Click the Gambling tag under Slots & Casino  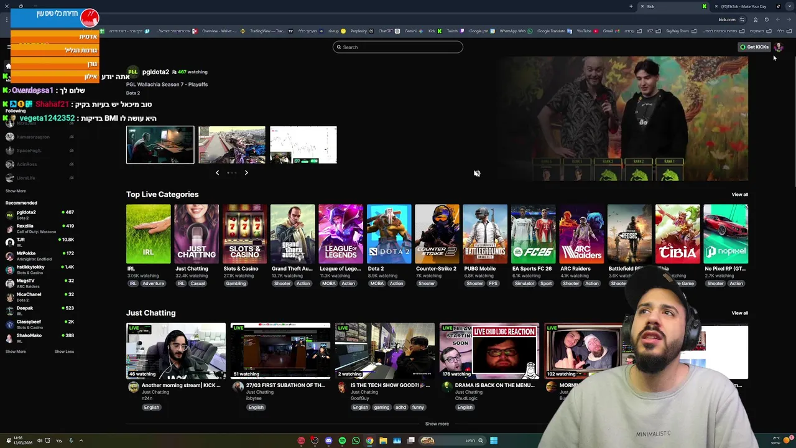(x=236, y=284)
